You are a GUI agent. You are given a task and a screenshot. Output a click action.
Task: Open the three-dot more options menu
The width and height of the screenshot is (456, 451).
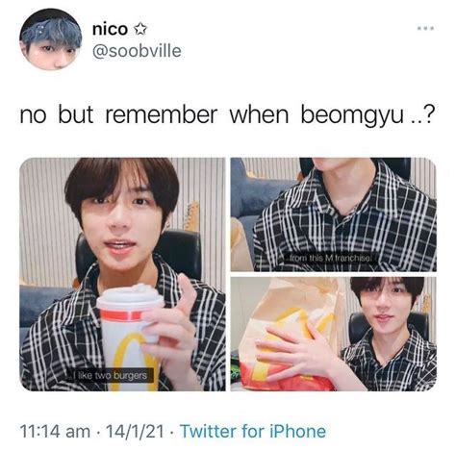click(x=425, y=28)
